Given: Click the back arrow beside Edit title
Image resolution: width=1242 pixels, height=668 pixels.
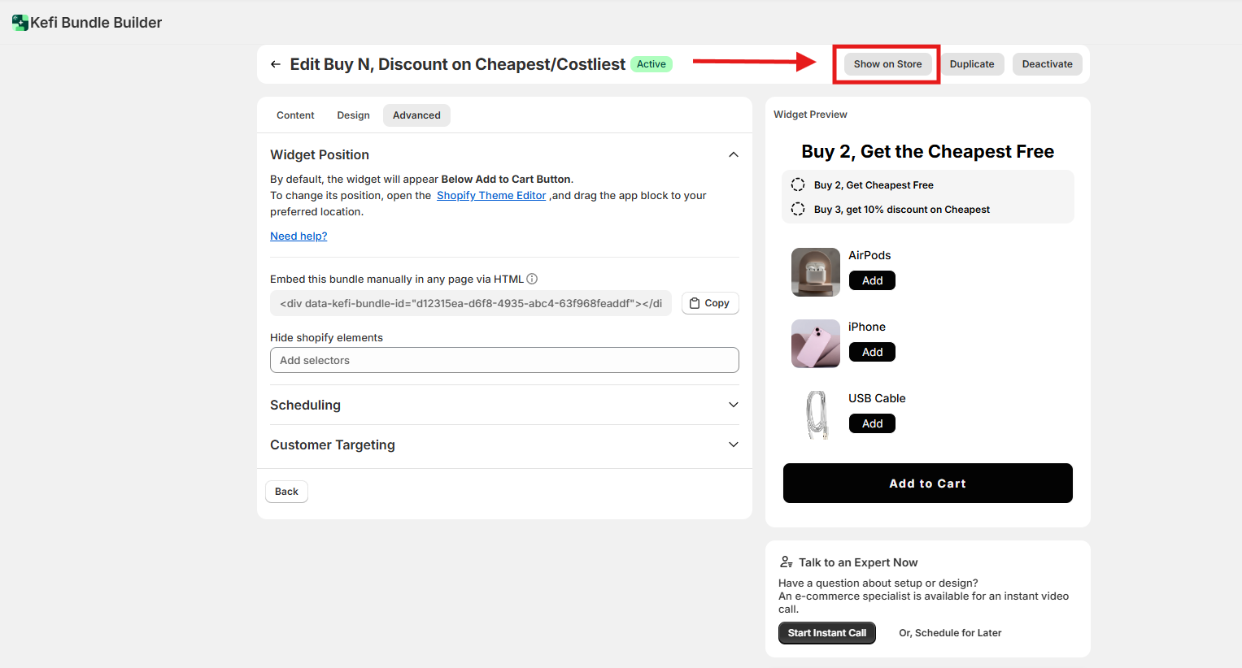Looking at the screenshot, I should [276, 64].
